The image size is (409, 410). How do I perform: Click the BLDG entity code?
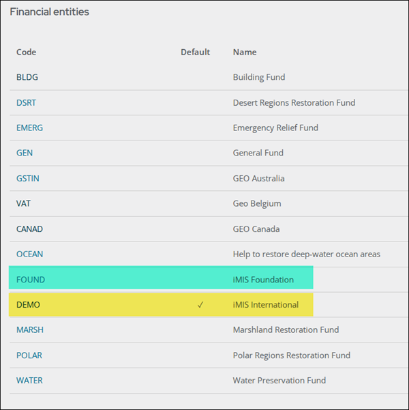[x=27, y=77]
